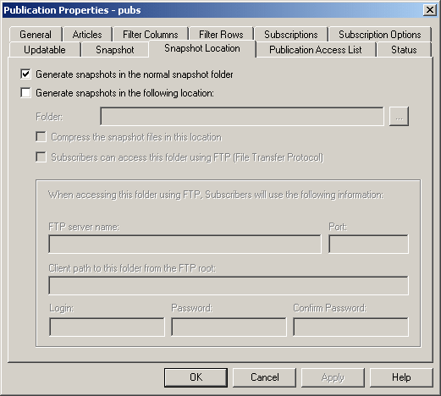Open the Filter Columns tab
Viewport: 441px width, 396px height.
(x=151, y=35)
